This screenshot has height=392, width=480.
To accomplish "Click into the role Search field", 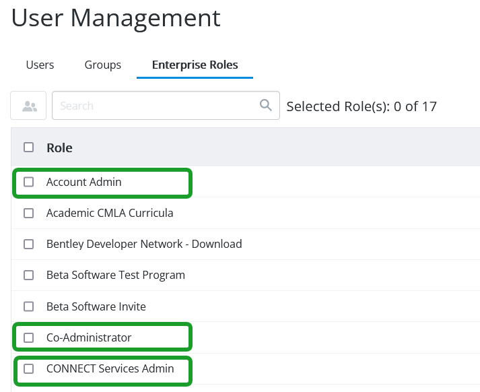I will tap(155, 106).
